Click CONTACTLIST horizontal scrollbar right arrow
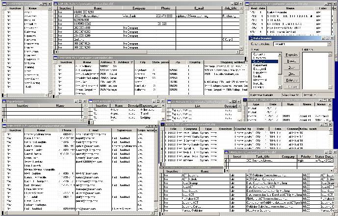The width and height of the screenshot is (338, 216). (x=238, y=52)
